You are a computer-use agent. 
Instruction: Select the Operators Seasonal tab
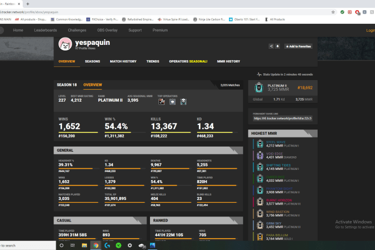point(188,61)
